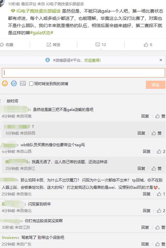Open #gala状态# hashtag link
The image size is (166, 248).
[x=41, y=33]
